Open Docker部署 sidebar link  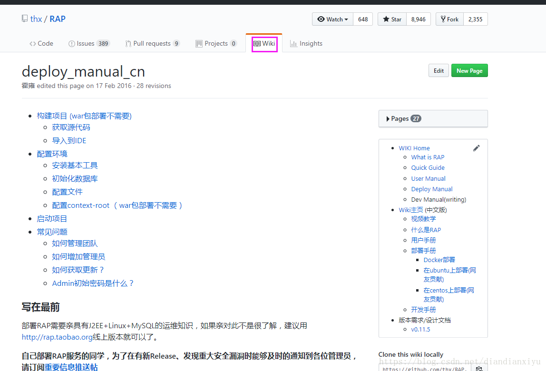coord(439,260)
